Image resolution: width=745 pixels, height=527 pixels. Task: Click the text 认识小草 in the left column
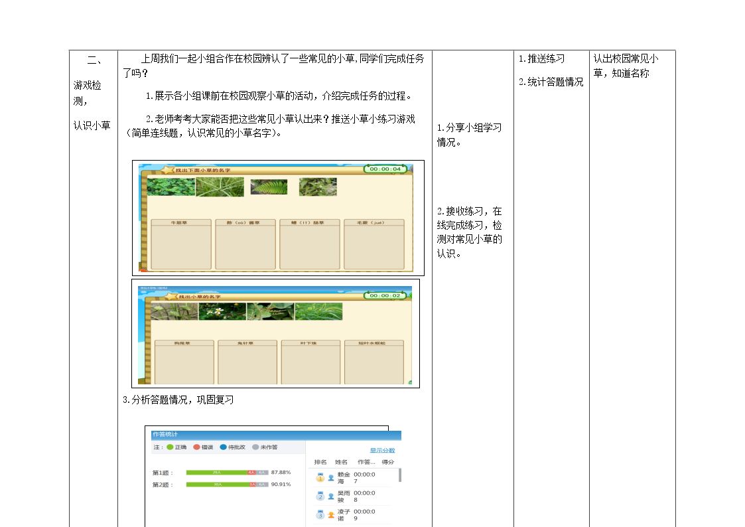coord(92,125)
